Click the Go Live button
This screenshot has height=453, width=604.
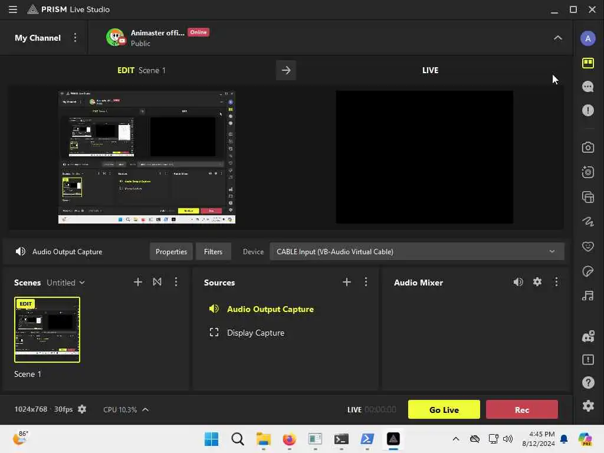(x=444, y=409)
